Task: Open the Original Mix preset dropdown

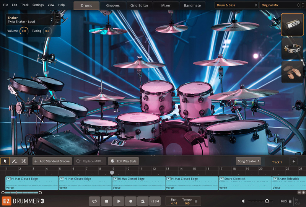Action: pyautogui.click(x=280, y=5)
